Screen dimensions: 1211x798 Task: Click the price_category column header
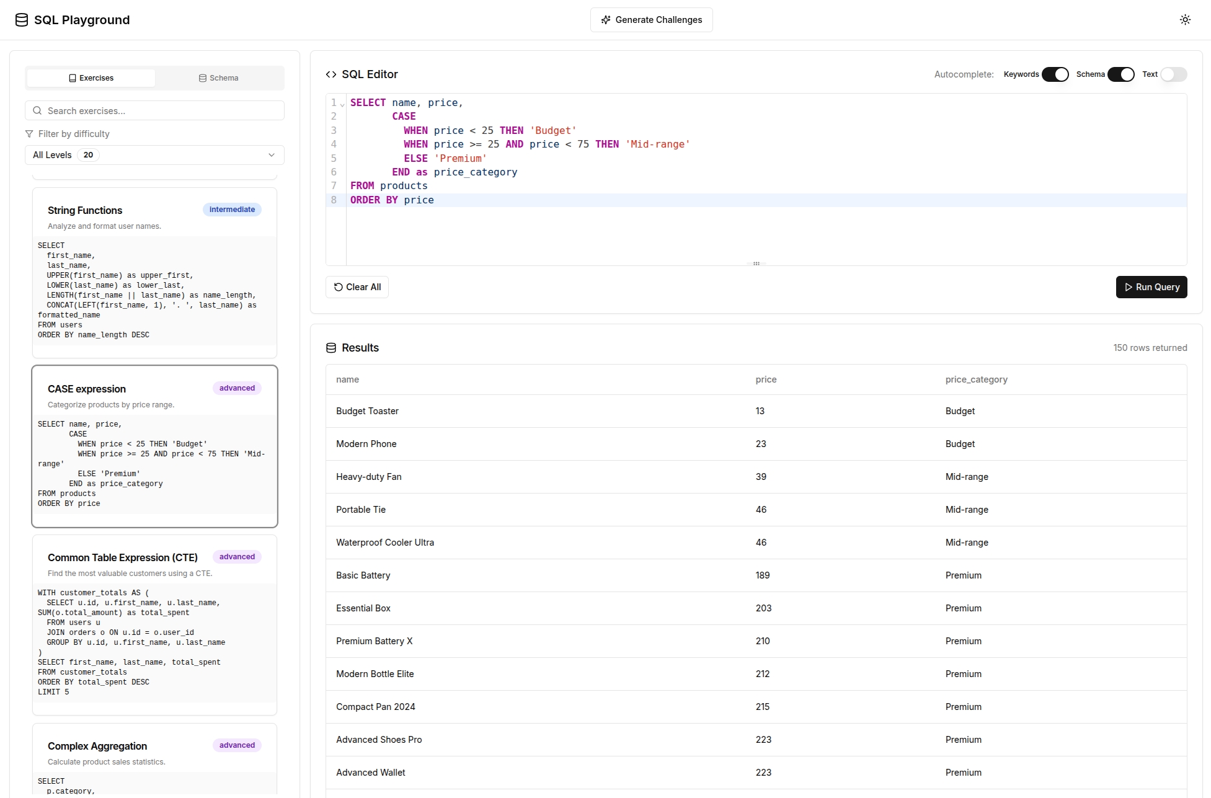(x=976, y=379)
